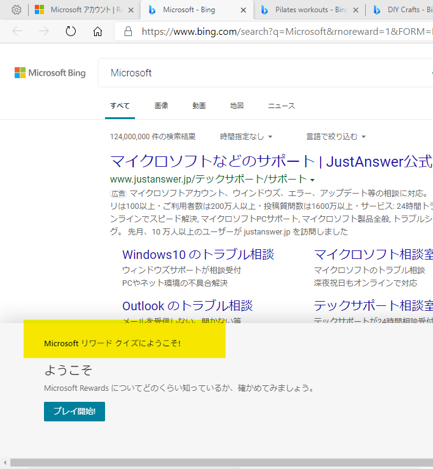Close the Pilates workouts tab

point(356,10)
